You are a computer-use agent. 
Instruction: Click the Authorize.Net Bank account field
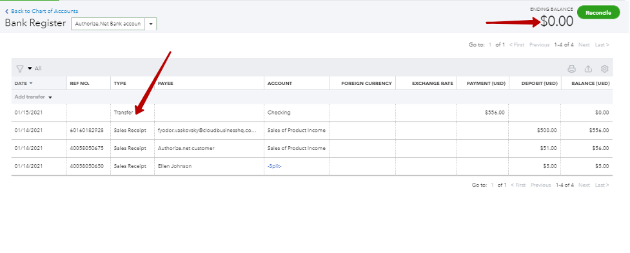click(108, 24)
